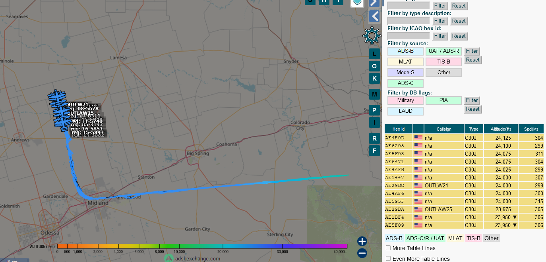This screenshot has height=262, width=546.
Task: Click altitude 24,125 cell
Action: [501, 138]
